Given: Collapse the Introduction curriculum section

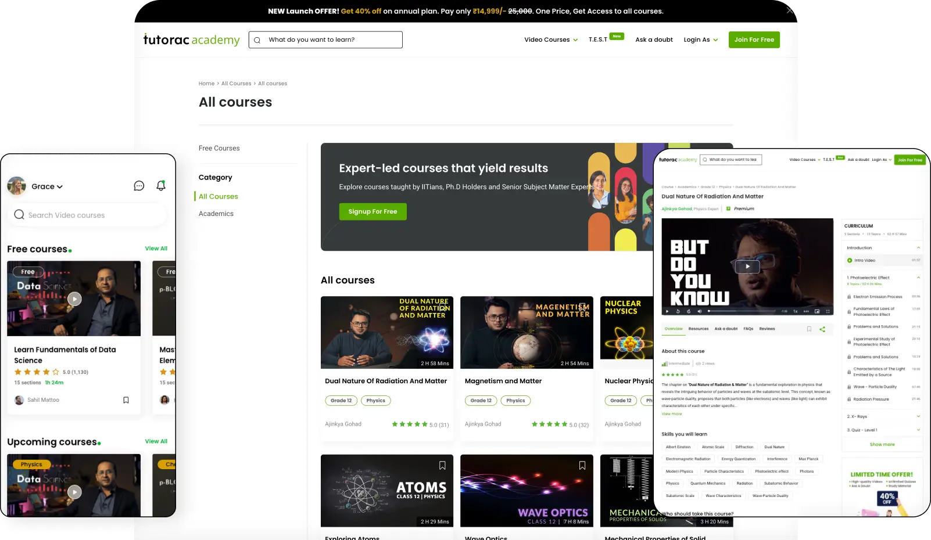Looking at the screenshot, I should tap(918, 248).
